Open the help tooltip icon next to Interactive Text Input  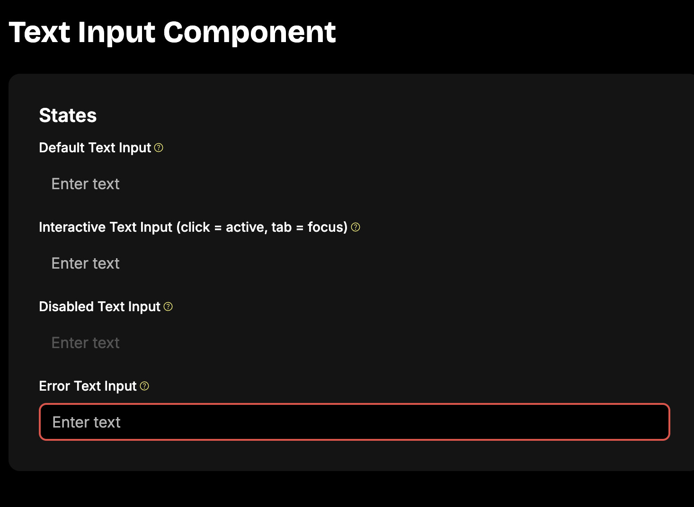pos(356,227)
